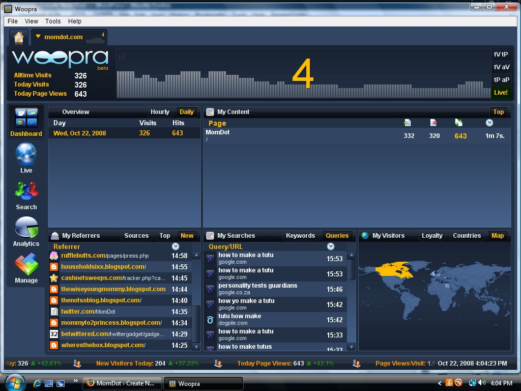Select My Visitors Map tab
521x391 pixels.
click(x=498, y=236)
